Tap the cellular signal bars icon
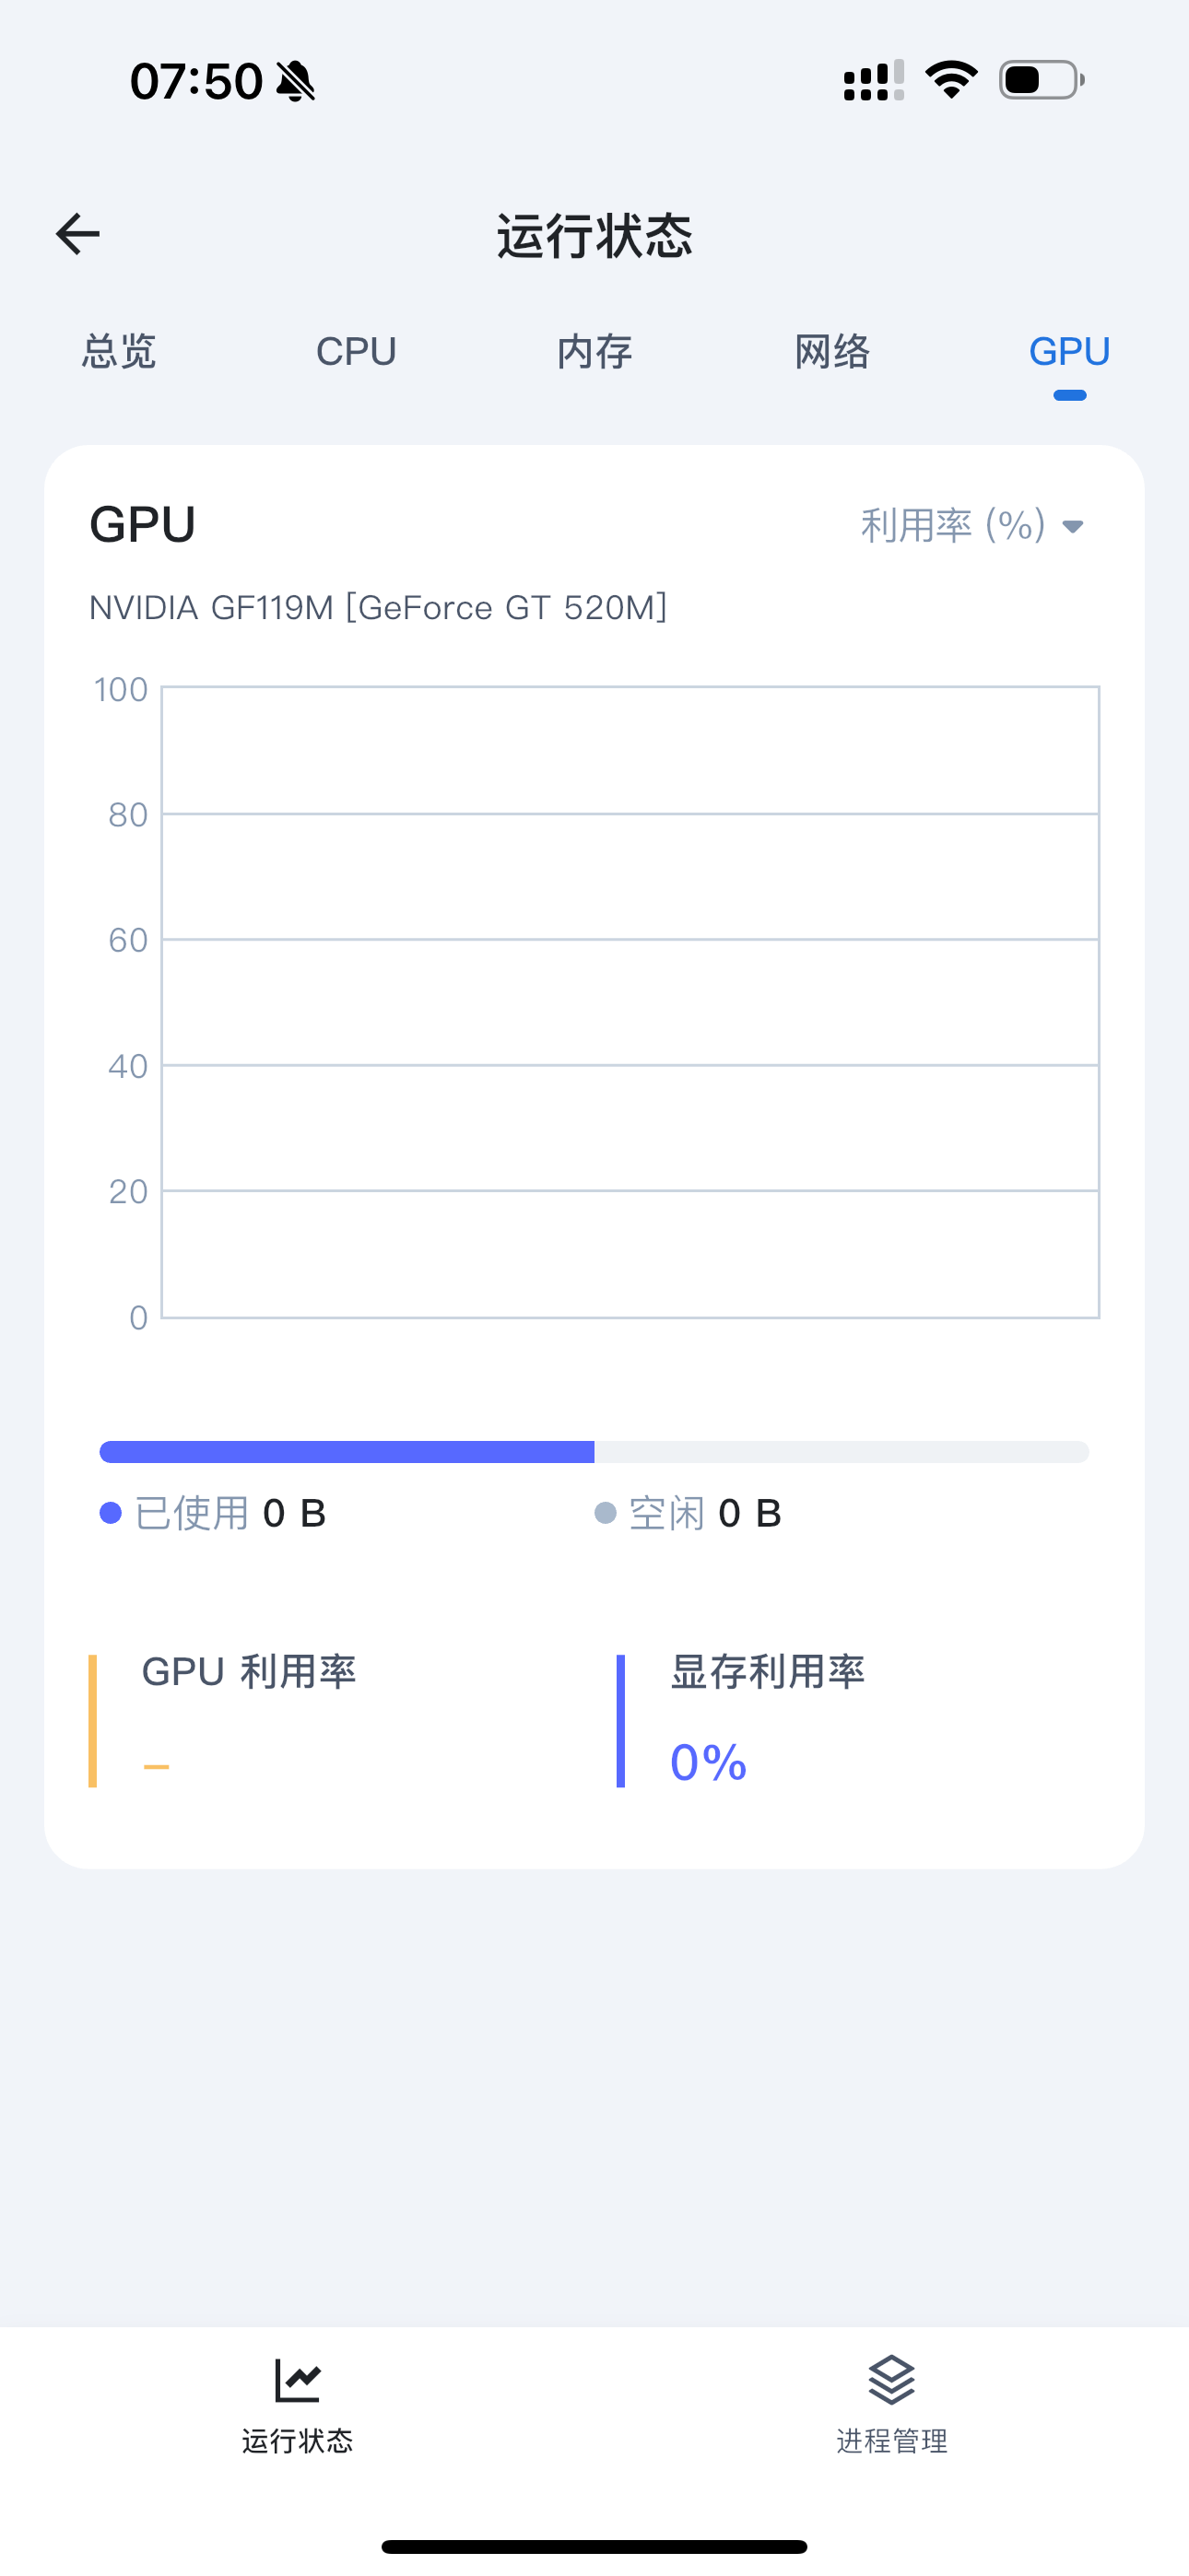 [x=873, y=80]
